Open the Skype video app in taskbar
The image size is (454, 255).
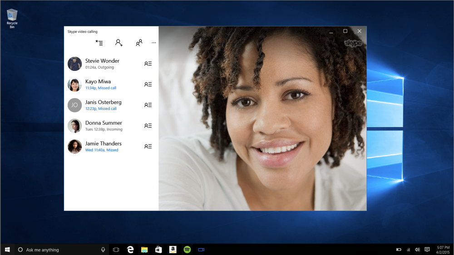tap(201, 250)
